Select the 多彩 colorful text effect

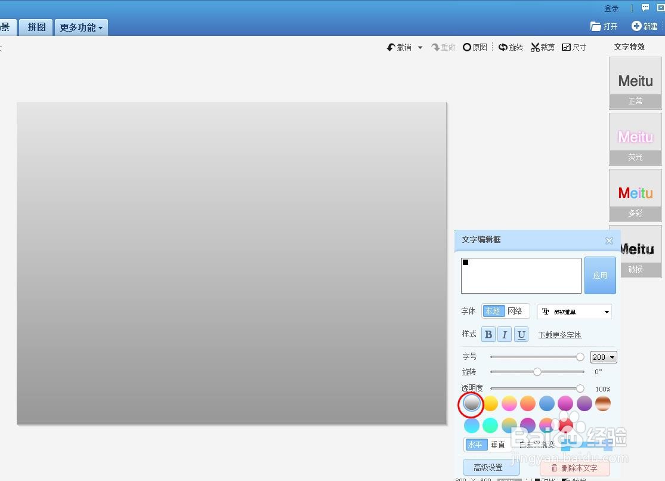point(635,195)
